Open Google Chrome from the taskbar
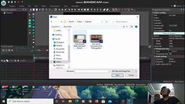This screenshot has height=104, width=185. click(90, 101)
